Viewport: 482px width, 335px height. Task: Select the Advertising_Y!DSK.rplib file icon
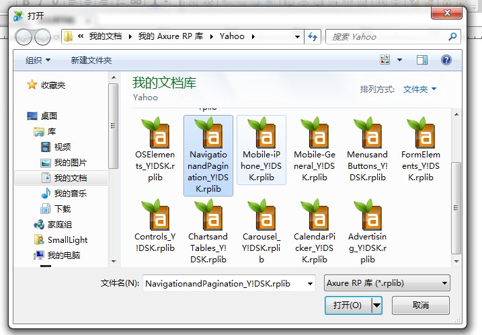pyautogui.click(x=368, y=215)
